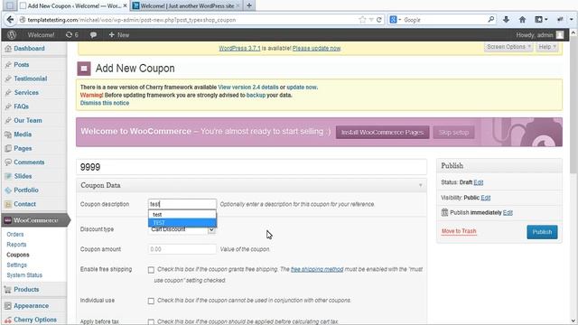Open Orders under WooCommerce
This screenshot has height=325, width=578.
[x=15, y=235]
